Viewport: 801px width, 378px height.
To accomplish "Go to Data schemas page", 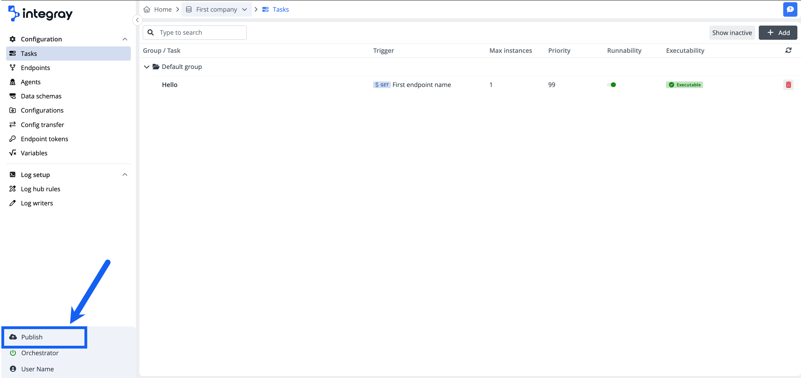I will point(41,96).
